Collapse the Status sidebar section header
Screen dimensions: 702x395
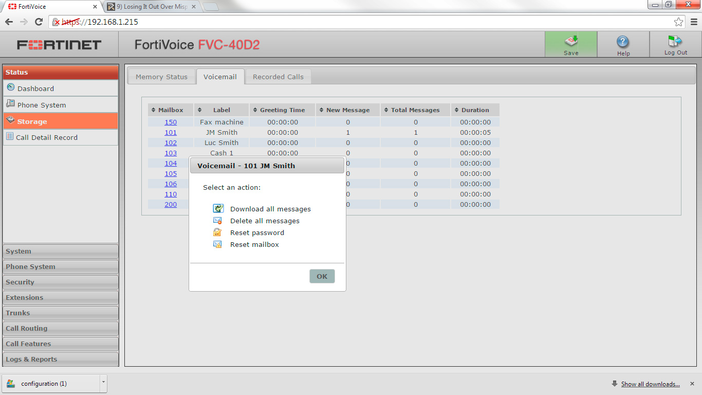click(x=61, y=72)
